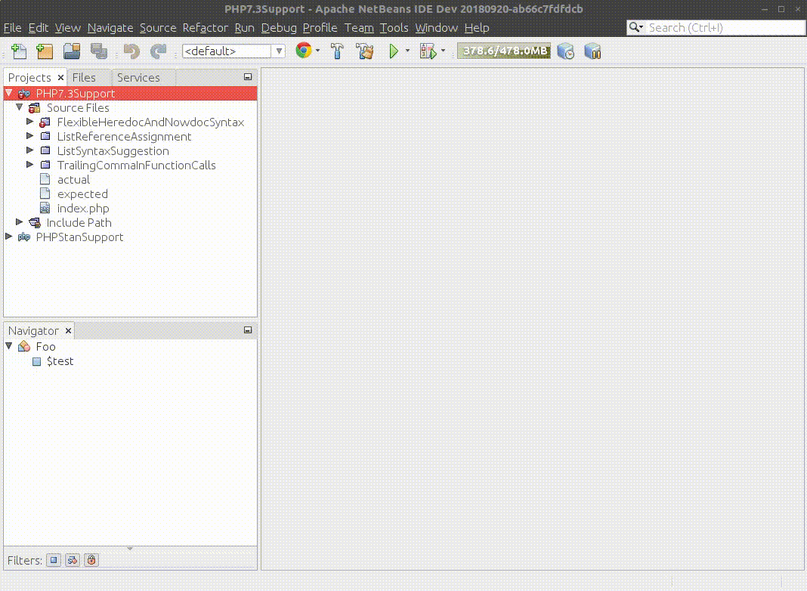Open the Window menu
Screen dimensions: 807x591
pos(437,28)
